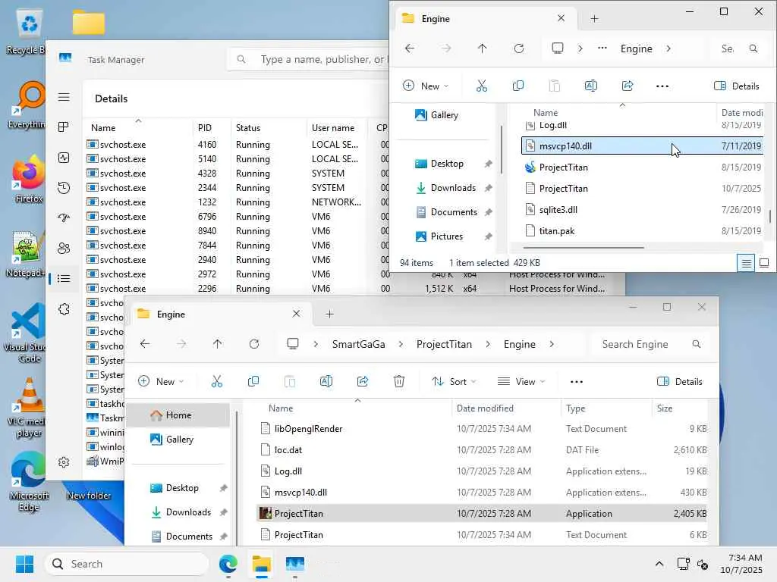Screen dimensions: 777x582
Task: Open New dropdown in top Engine window
Action: [426, 86]
